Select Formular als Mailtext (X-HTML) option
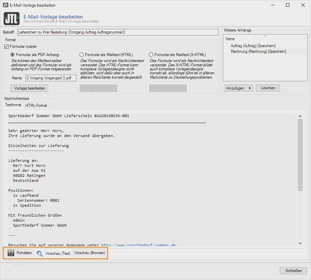 (151, 55)
